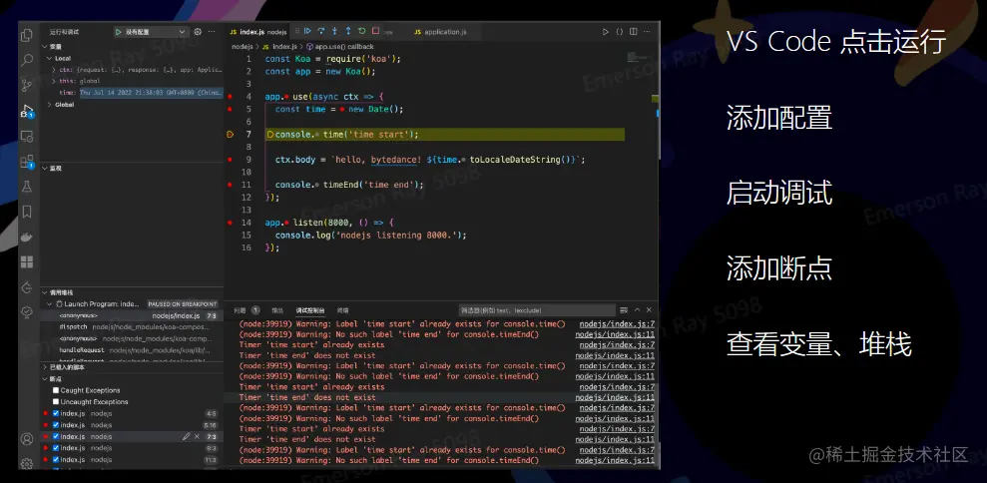Click the curly braces icon in editor title
Viewport: 987px width, 483px height.
620,32
